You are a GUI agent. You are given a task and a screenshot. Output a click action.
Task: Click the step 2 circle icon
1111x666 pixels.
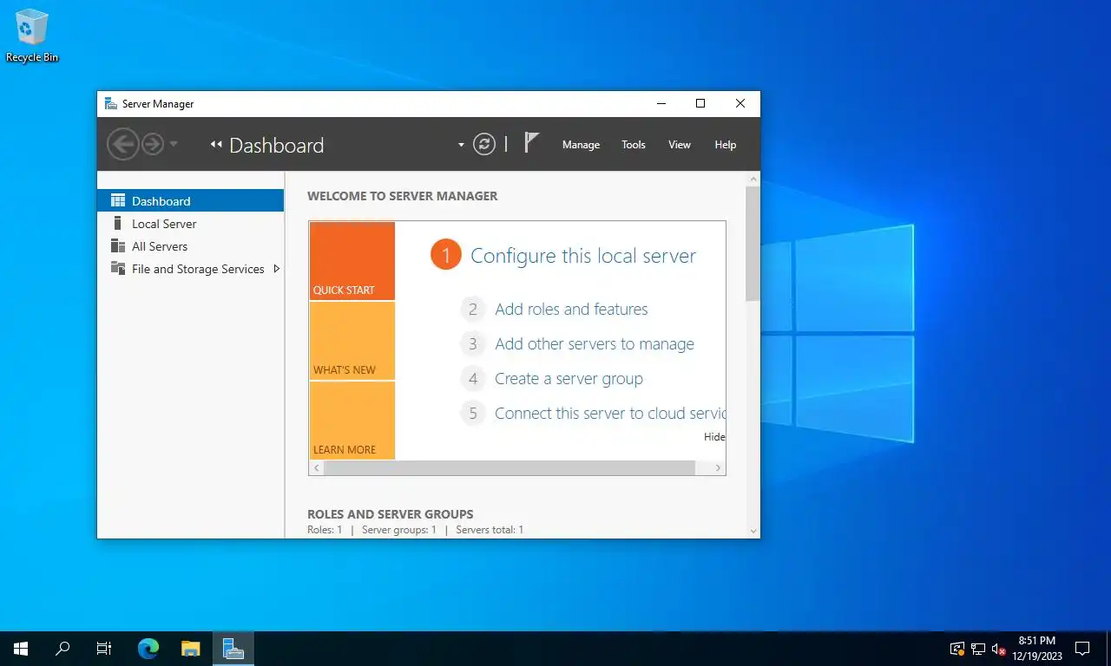click(x=473, y=309)
